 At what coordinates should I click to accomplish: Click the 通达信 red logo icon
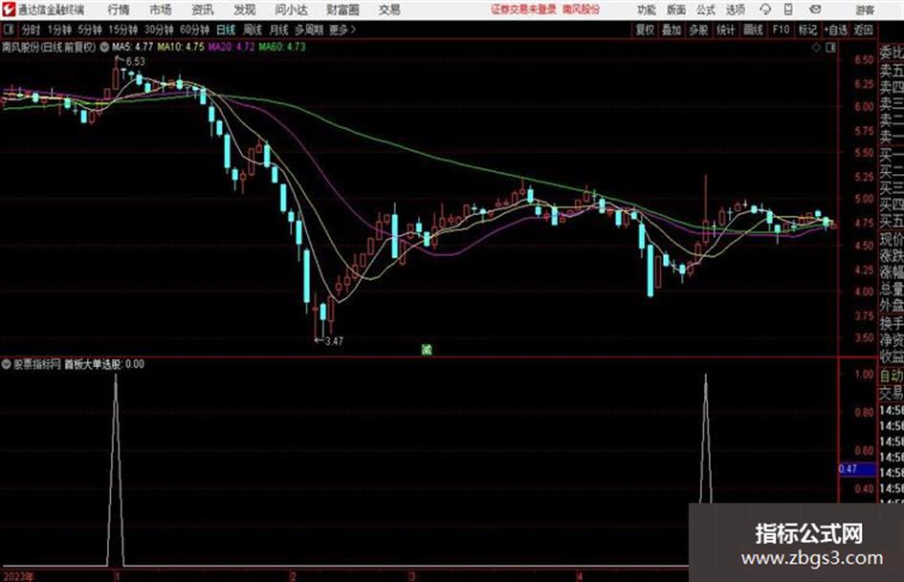pyautogui.click(x=8, y=10)
